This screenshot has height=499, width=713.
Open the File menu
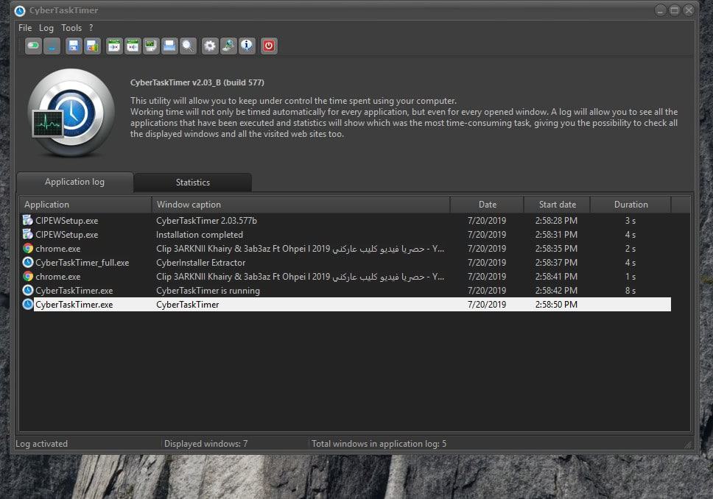(x=25, y=28)
